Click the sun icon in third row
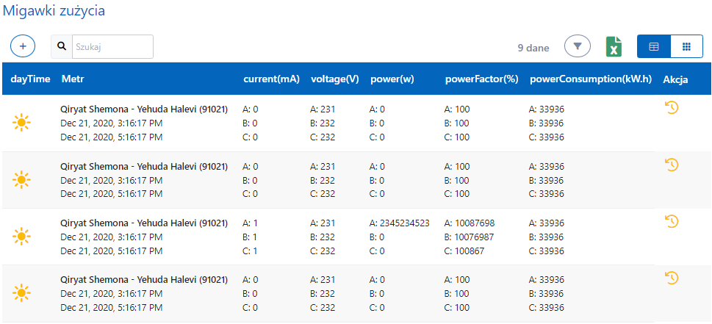Screen dimensions: 712x324 23,236
